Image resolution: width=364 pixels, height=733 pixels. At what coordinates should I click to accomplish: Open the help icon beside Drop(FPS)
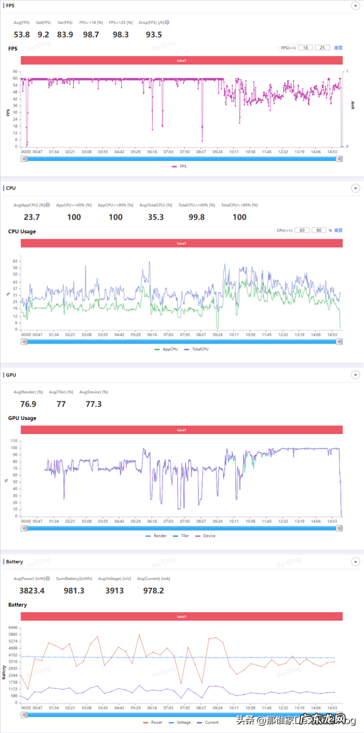point(167,22)
